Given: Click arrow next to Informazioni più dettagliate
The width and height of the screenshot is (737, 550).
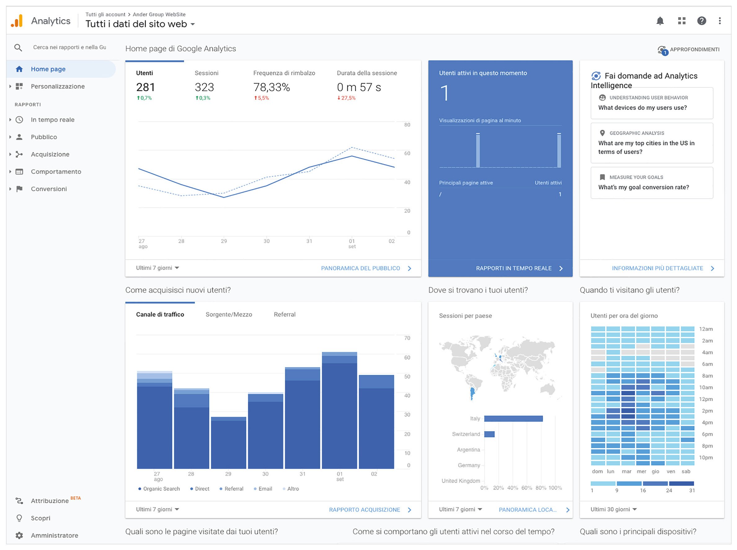Looking at the screenshot, I should tap(713, 268).
